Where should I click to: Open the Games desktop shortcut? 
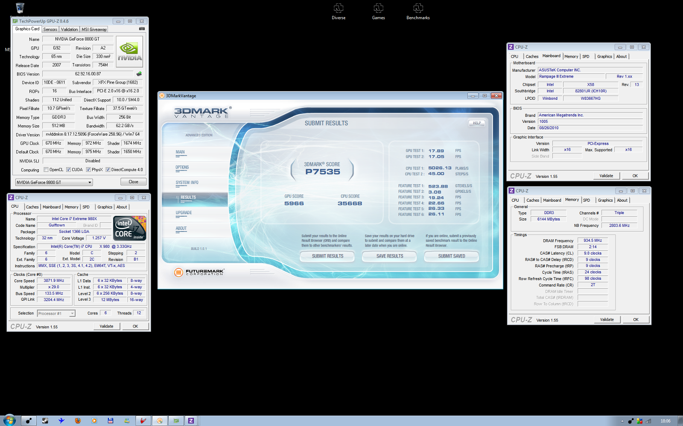coord(378,12)
